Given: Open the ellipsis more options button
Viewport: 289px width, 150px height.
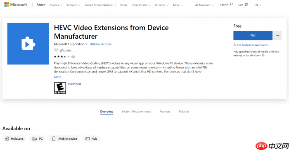Looking at the screenshot, I should 277,35.
